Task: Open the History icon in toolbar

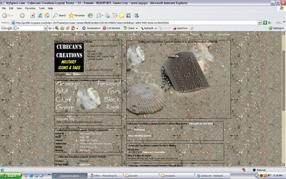Action: [x=90, y=16]
